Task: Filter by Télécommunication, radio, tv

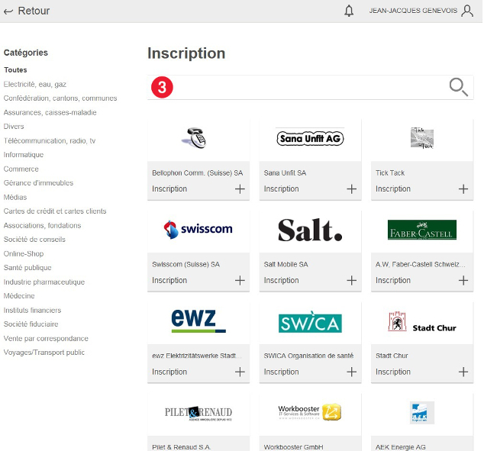Action: coord(50,140)
